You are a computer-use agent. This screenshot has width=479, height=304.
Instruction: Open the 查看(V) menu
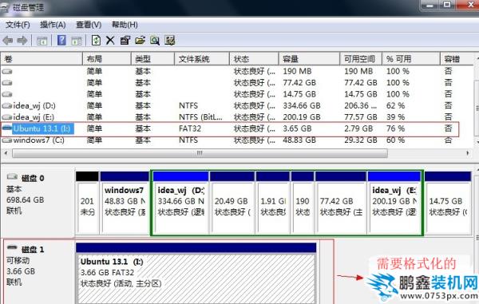pyautogui.click(x=89, y=25)
